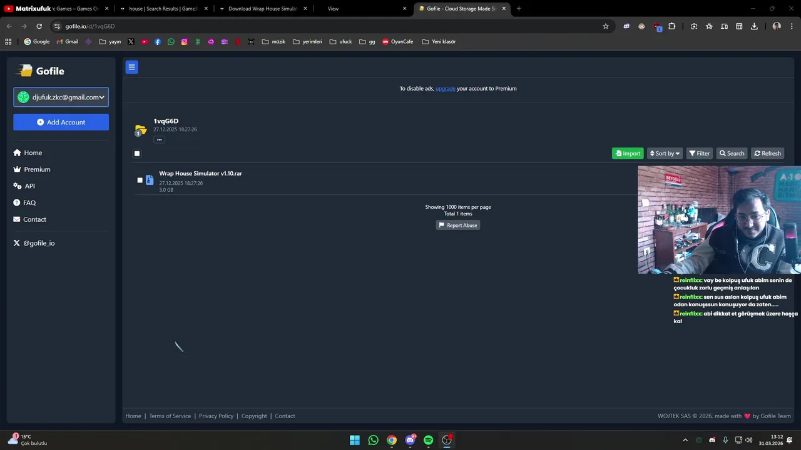Image resolution: width=801 pixels, height=450 pixels.
Task: Open FAQ in the sidebar
Action: coord(24,202)
